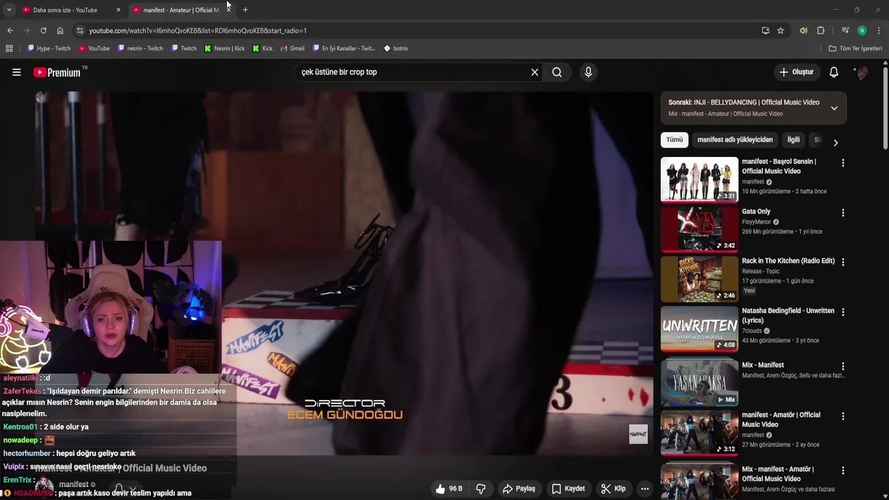Create a Klip from video
889x500 pixels.
[x=613, y=489]
